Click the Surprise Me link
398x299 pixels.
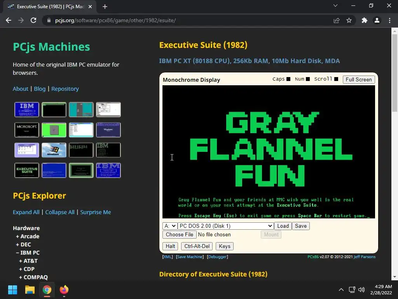(96, 212)
